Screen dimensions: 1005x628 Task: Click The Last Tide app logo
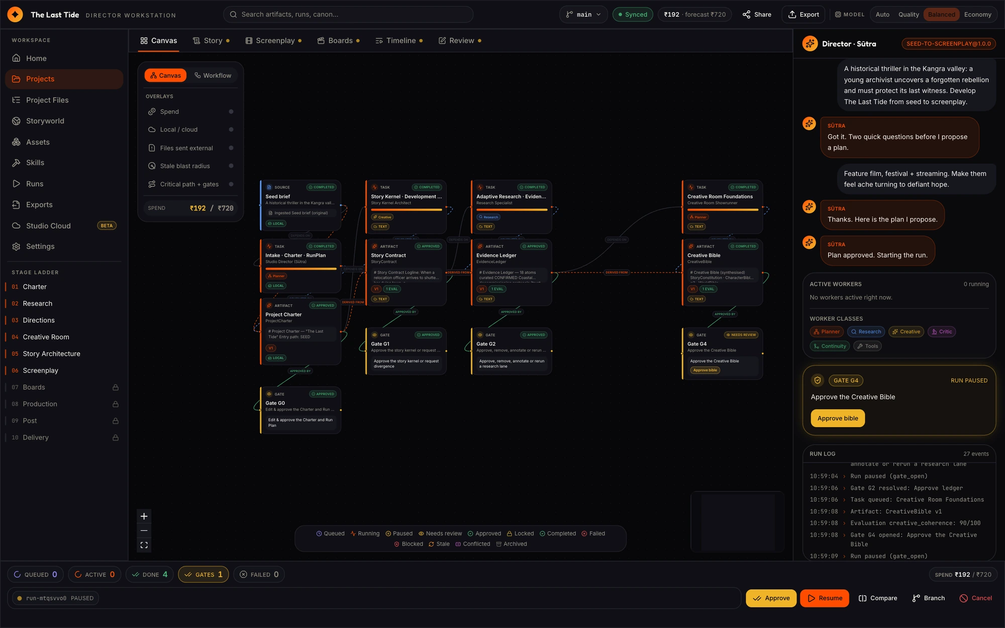[x=15, y=15]
